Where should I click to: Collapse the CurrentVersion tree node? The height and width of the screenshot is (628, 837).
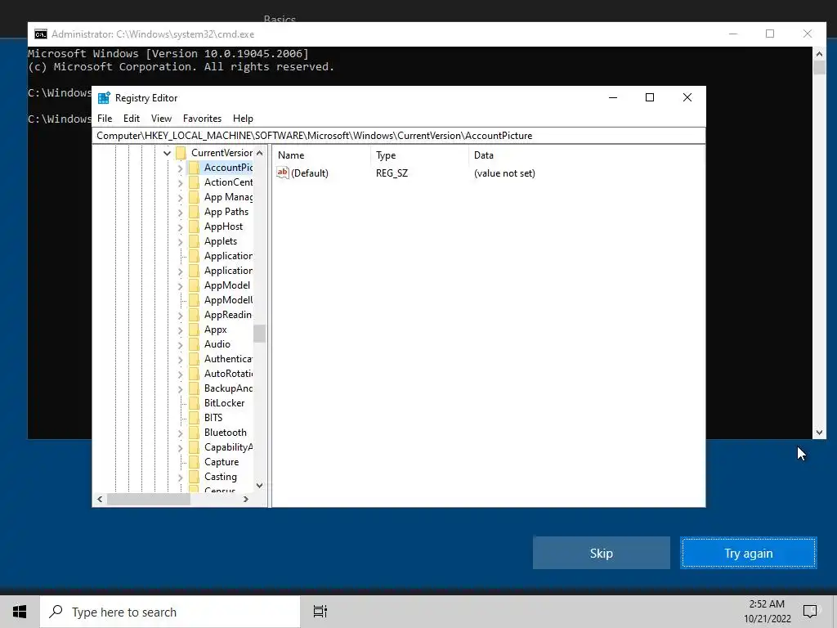pyautogui.click(x=167, y=153)
